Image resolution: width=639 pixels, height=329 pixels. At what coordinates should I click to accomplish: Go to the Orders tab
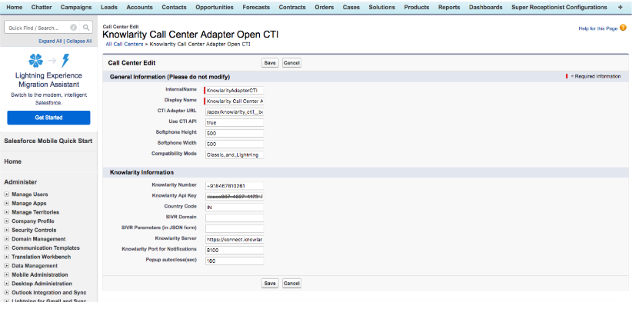coord(324,8)
